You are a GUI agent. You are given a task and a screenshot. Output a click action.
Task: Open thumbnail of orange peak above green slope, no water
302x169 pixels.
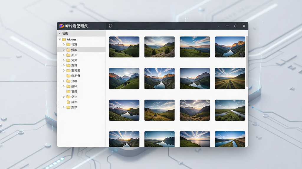[x=124, y=78]
